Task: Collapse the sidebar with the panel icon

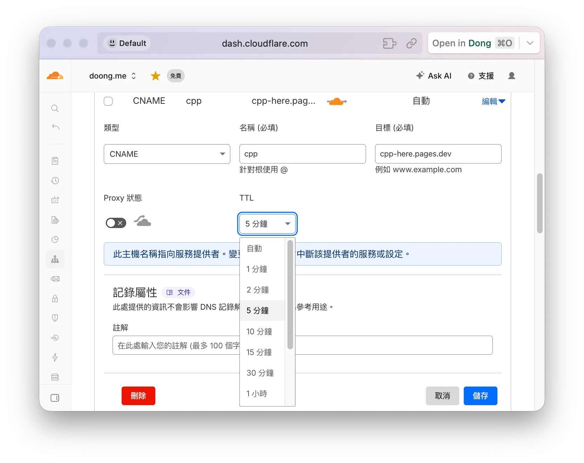Action: pyautogui.click(x=55, y=398)
